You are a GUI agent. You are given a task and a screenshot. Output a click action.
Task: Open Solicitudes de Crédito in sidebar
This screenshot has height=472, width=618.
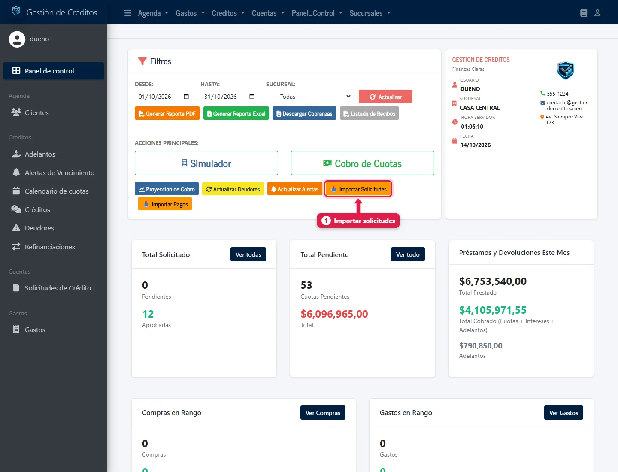tap(54, 288)
